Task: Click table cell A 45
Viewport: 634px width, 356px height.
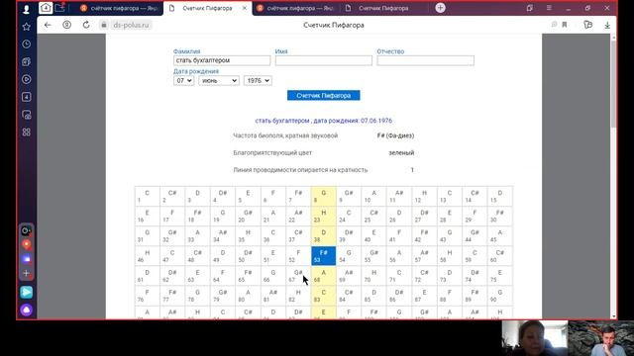Action: [499, 235]
